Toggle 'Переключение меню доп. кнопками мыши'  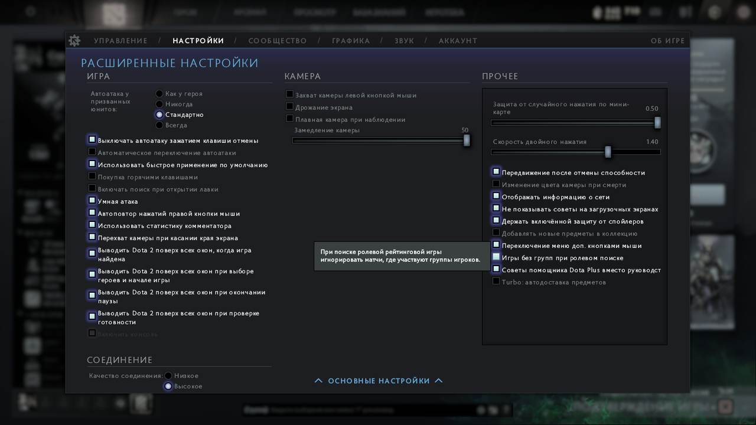(496, 244)
